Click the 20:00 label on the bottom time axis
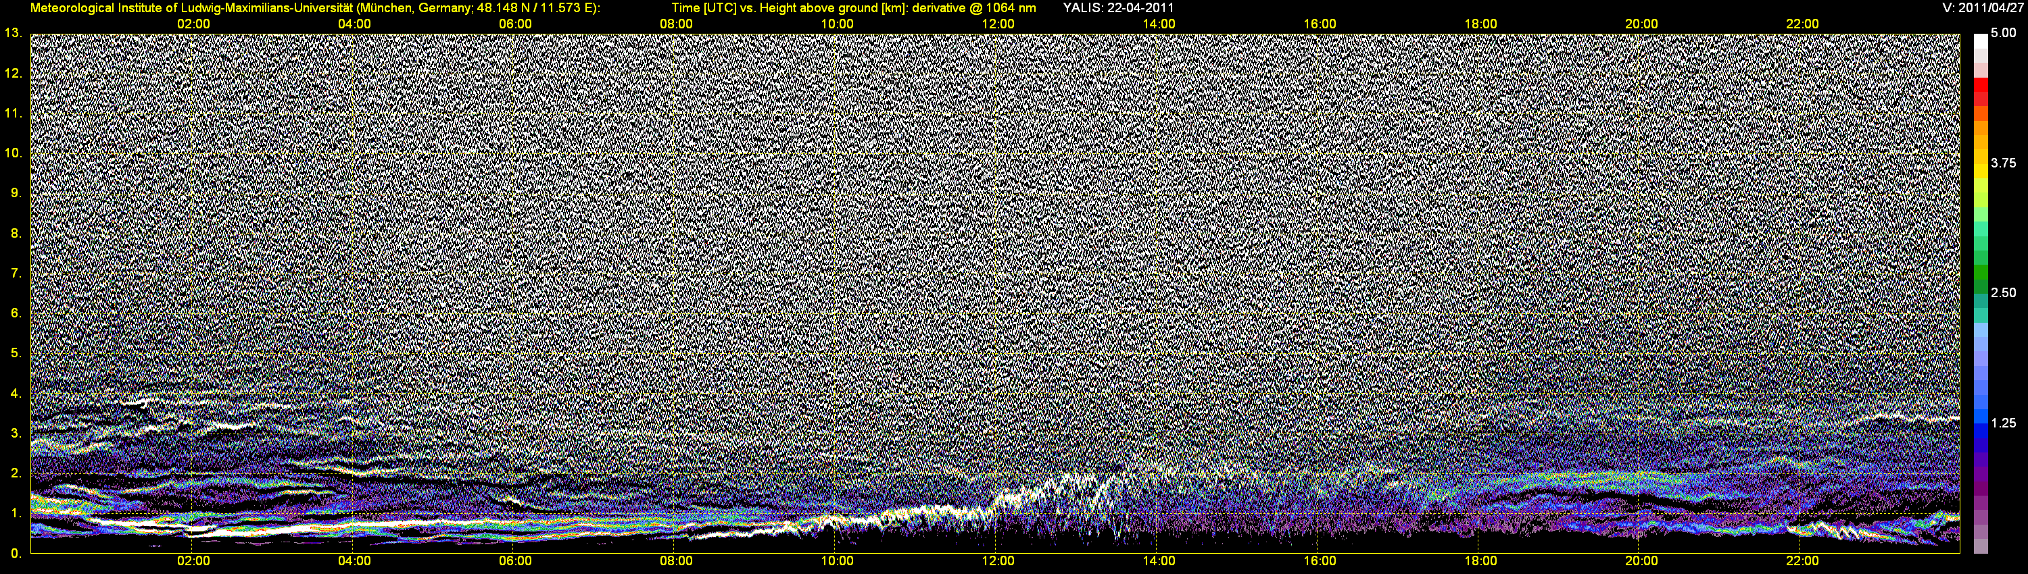 [x=1641, y=560]
